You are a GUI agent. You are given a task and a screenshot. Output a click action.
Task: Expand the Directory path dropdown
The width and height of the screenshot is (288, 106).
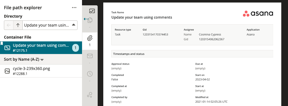(x=73, y=25)
